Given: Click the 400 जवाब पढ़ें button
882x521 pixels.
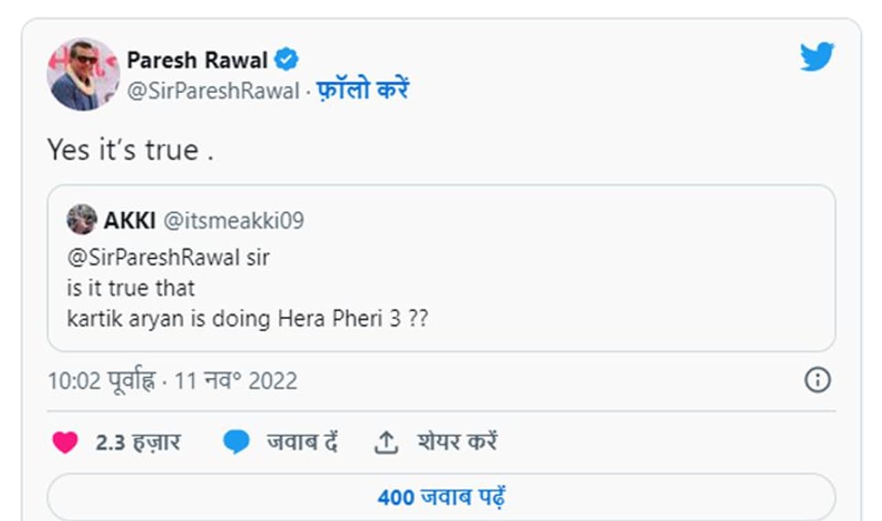Looking at the screenshot, I should [441, 497].
